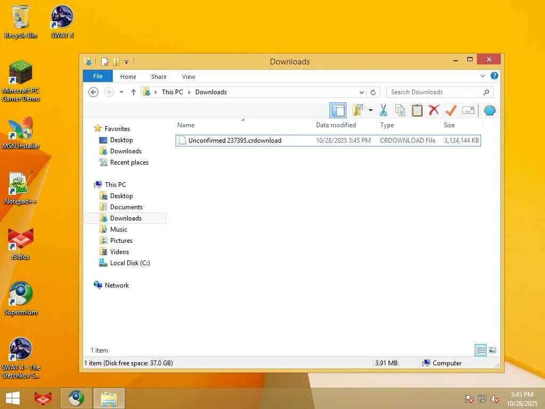
Task: Click the blue shell icon in toolbar
Action: [x=490, y=111]
